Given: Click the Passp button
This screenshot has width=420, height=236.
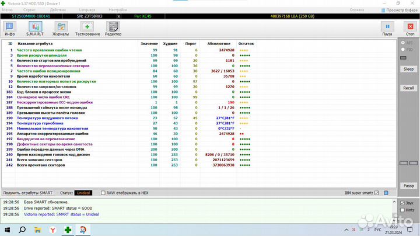Looking at the screenshot, I should coord(408,185).
